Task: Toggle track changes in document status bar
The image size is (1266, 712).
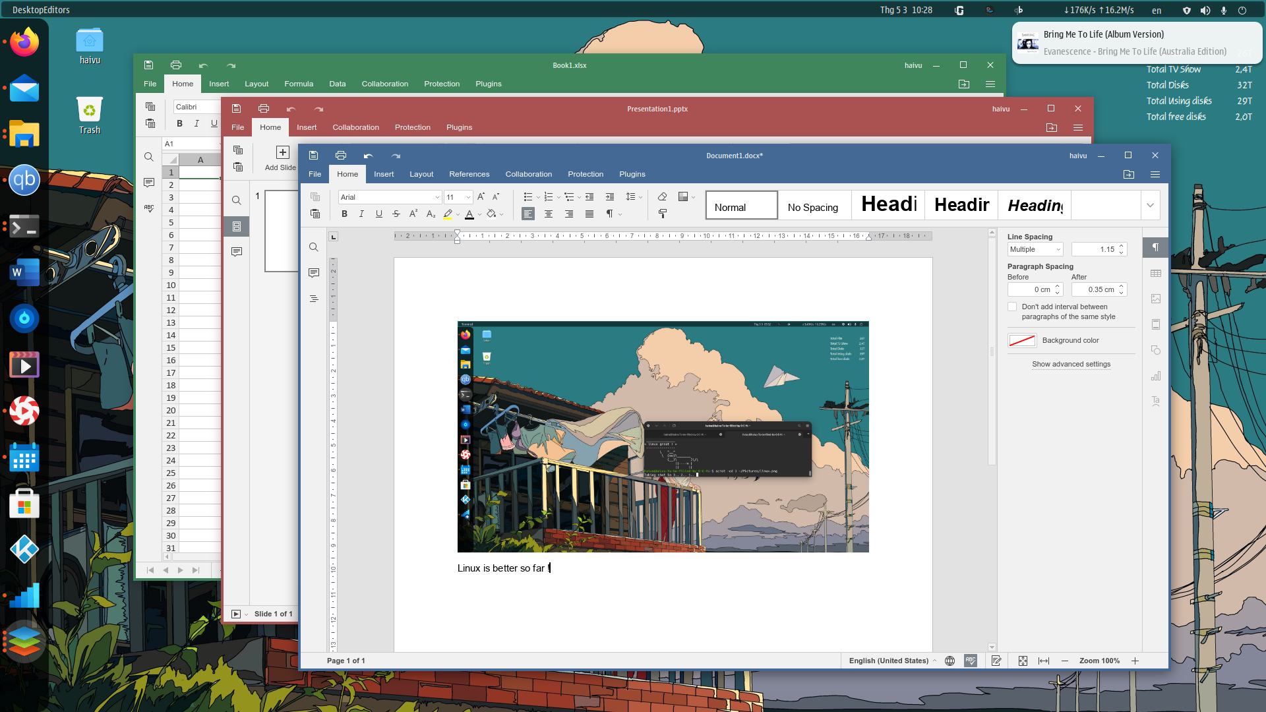Action: coord(996,661)
